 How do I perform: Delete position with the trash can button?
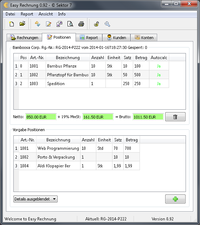tap(175, 117)
